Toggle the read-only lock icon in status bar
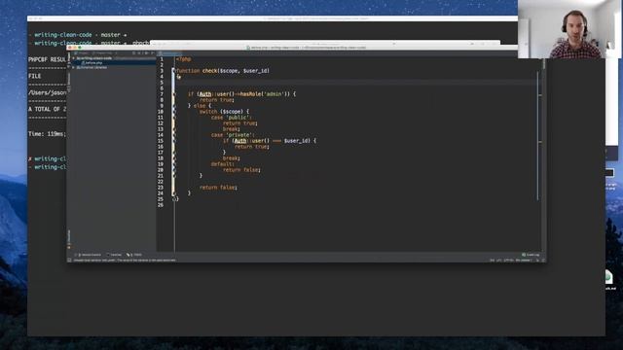Screen dimensions: 623x350 point(537,260)
